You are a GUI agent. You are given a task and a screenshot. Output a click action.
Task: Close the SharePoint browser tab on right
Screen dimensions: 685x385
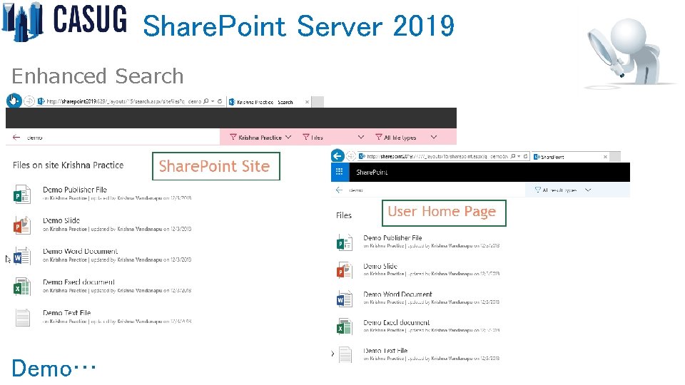[x=605, y=157]
